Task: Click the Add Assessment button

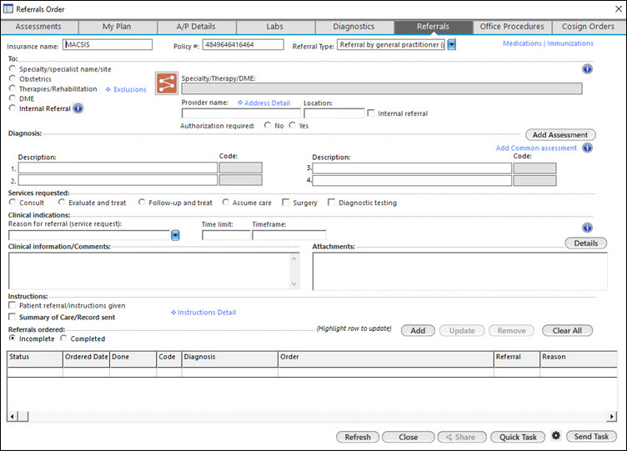Action: click(560, 135)
